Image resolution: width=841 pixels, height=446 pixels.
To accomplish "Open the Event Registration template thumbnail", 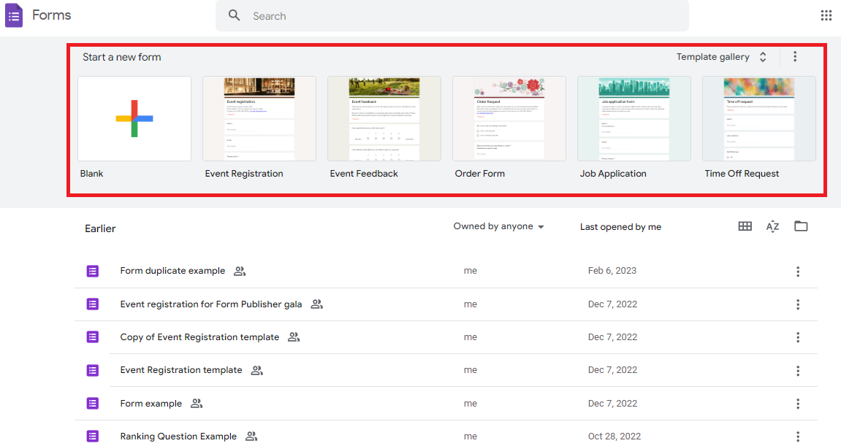I will (259, 118).
